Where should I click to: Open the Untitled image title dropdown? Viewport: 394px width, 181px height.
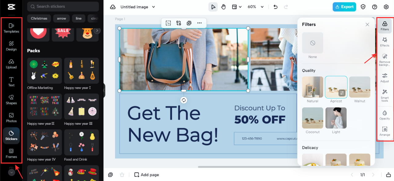click(x=138, y=7)
